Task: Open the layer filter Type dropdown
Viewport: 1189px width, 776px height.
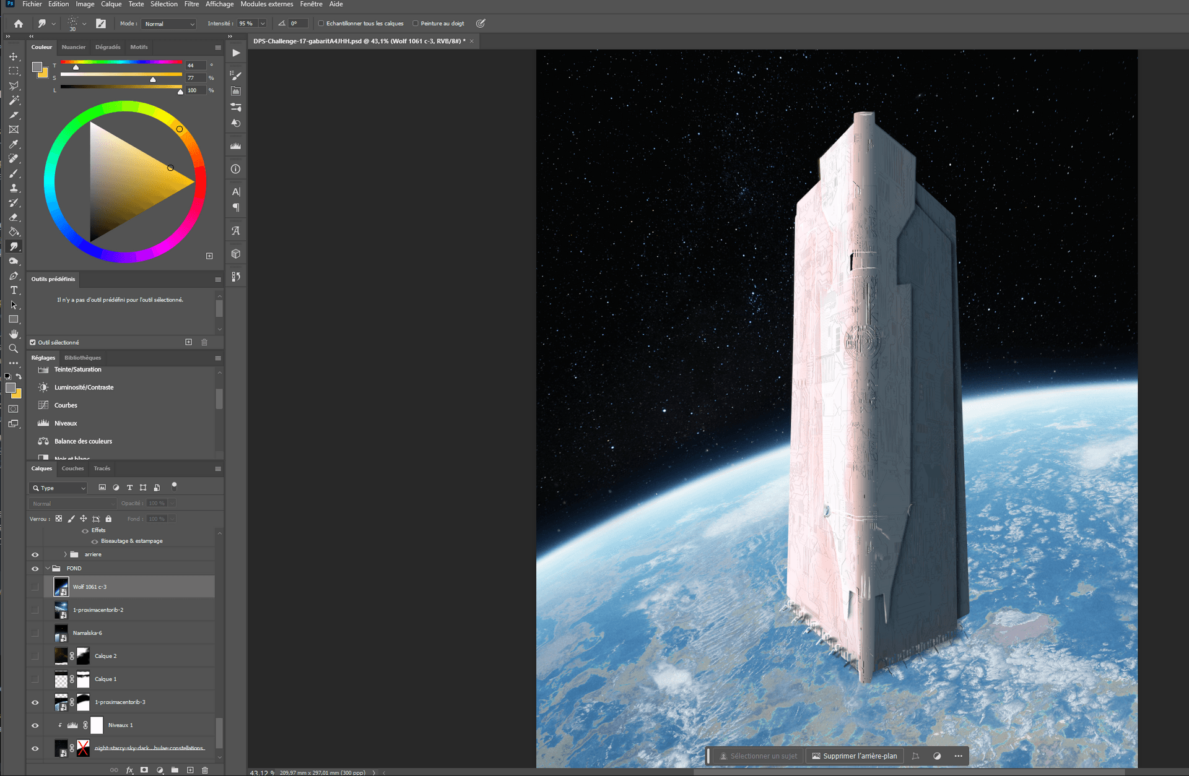Action: 59,488
